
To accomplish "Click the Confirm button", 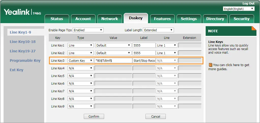I will click(94, 117).
